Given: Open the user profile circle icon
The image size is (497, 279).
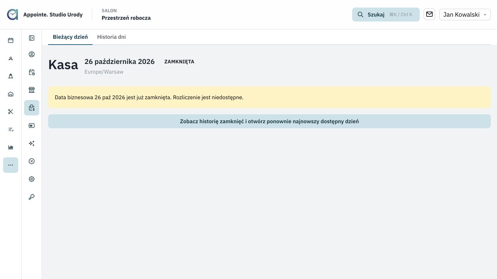Looking at the screenshot, I should (31, 54).
